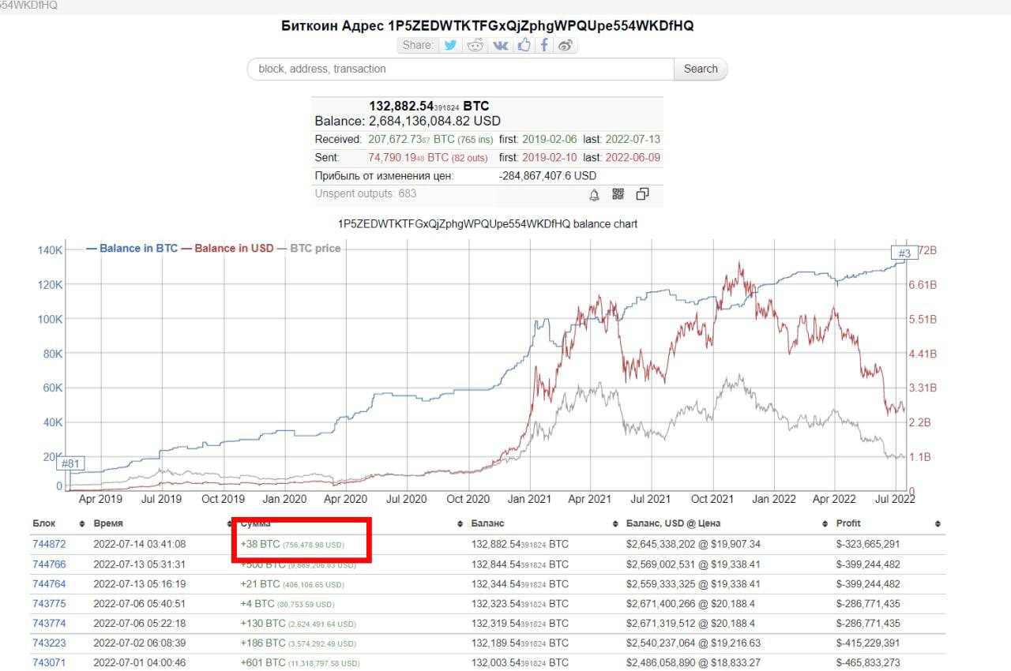This screenshot has width=1011, height=671.
Task: Share address on VK
Action: 501,45
